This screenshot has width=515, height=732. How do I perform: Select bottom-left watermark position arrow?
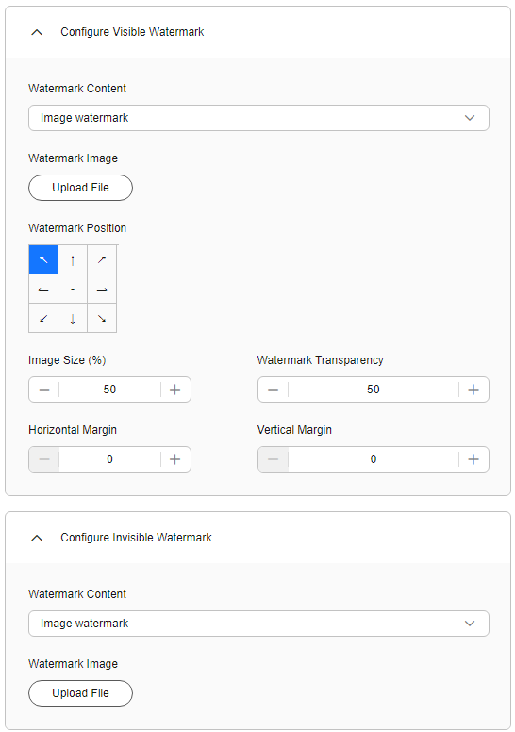pyautogui.click(x=43, y=319)
